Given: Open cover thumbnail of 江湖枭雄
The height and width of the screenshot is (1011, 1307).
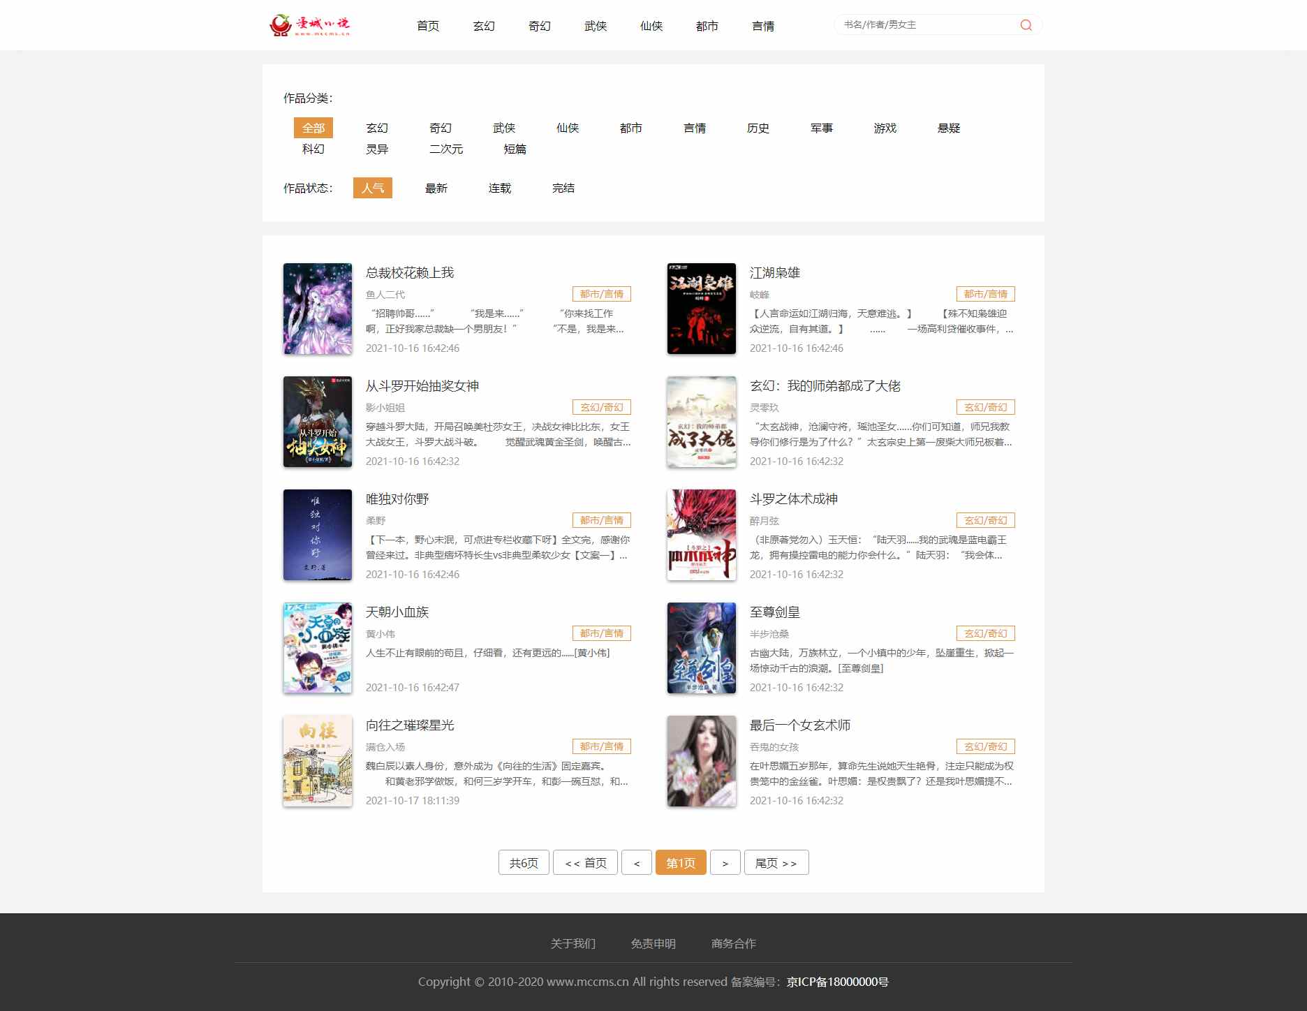Looking at the screenshot, I should click(x=702, y=309).
